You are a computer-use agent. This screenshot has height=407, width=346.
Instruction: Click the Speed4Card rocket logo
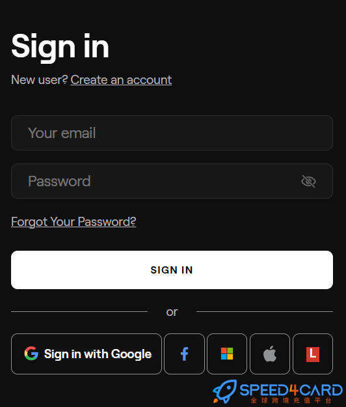click(225, 391)
